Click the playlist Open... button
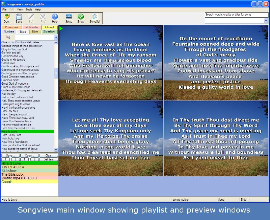 pos(30,155)
